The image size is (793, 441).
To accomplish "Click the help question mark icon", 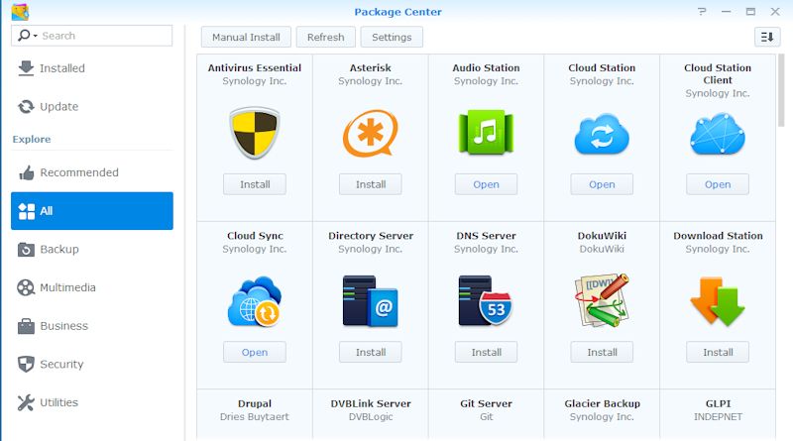I will 702,11.
